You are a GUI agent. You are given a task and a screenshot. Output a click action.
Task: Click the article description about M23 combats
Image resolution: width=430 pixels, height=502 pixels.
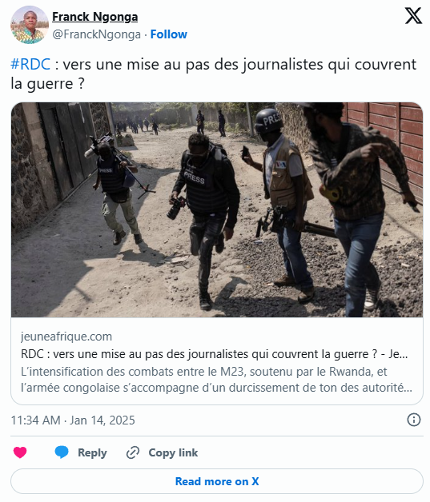tap(216, 380)
